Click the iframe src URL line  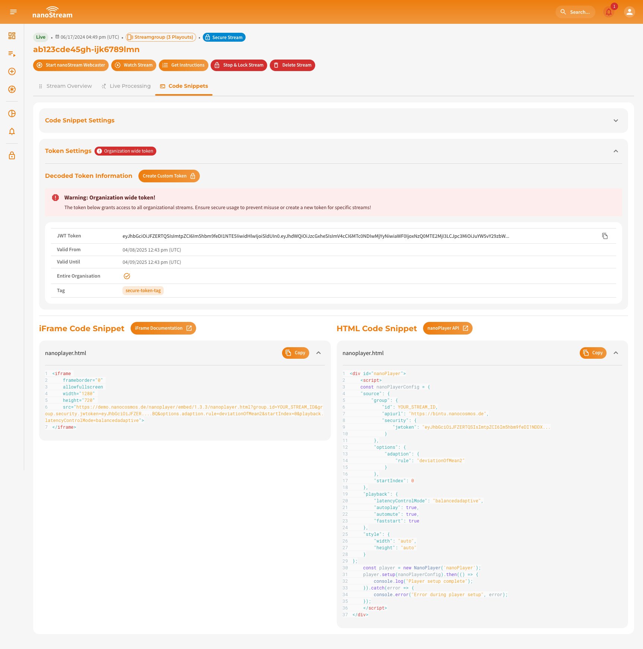pos(185,414)
